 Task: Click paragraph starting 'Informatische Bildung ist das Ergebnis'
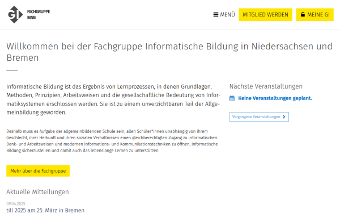point(113,99)
